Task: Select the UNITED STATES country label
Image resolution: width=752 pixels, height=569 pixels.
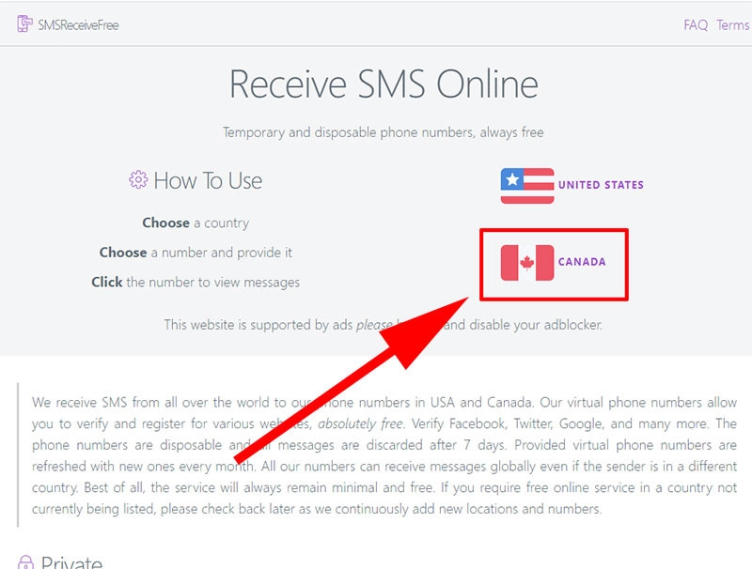Action: [x=601, y=185]
